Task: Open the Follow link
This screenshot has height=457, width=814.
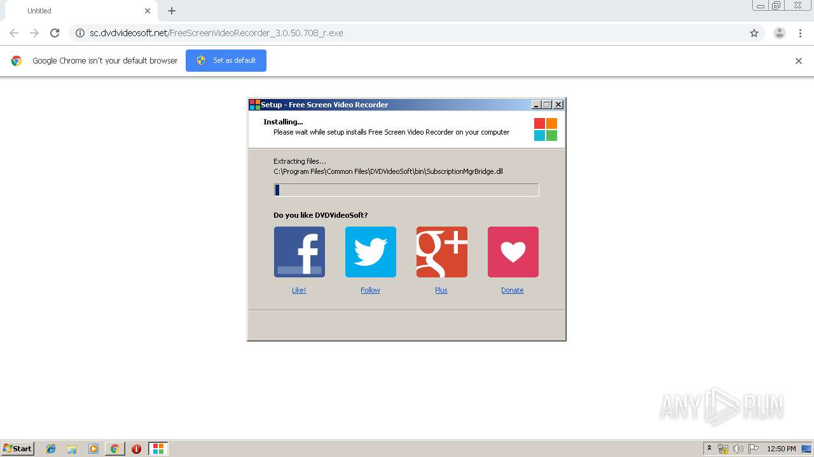Action: (x=370, y=290)
